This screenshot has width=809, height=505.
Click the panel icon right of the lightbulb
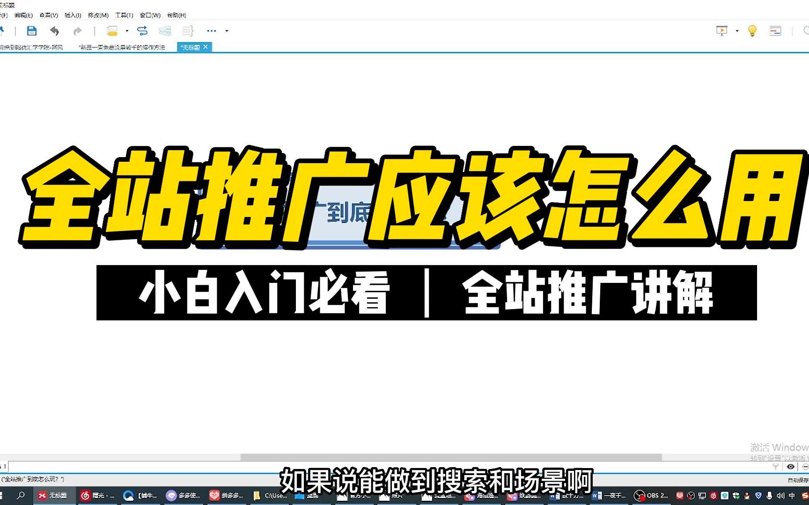[x=775, y=31]
